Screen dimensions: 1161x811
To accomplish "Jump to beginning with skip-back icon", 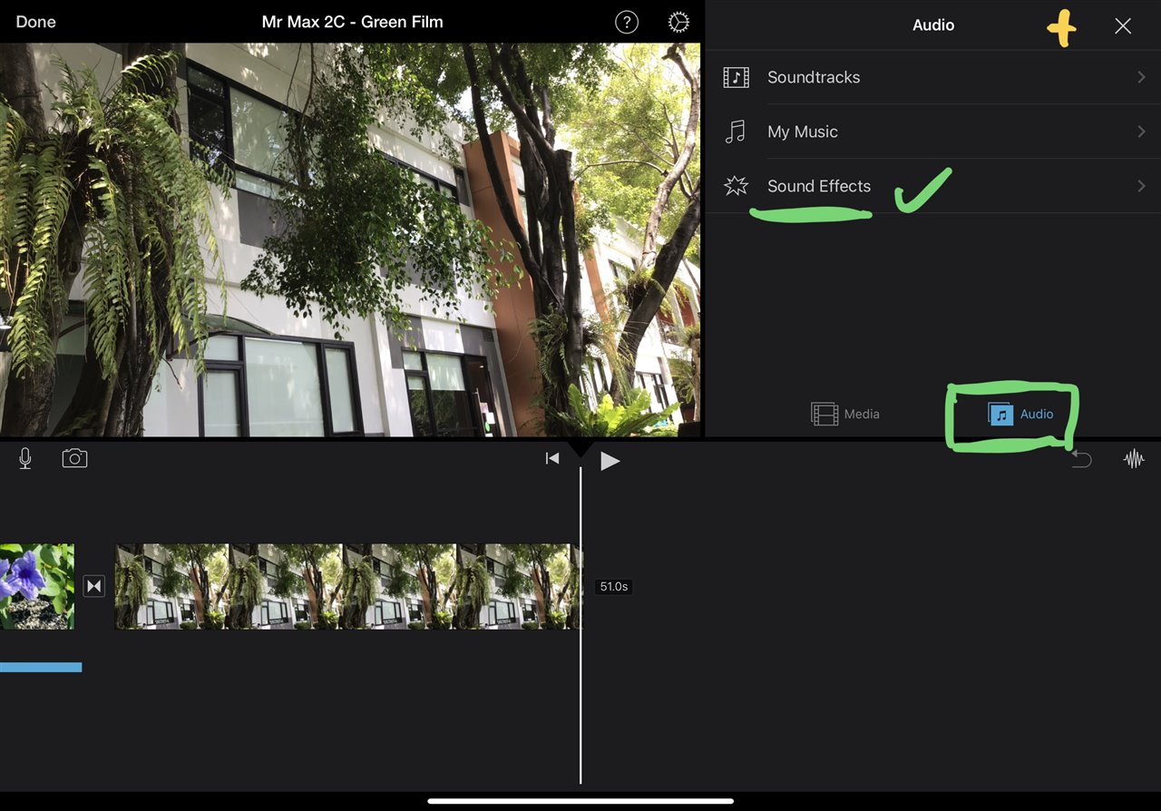I will [552, 459].
